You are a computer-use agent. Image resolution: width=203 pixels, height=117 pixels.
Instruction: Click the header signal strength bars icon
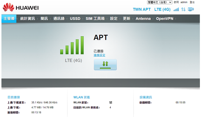pyautogui.click(x=176, y=9)
